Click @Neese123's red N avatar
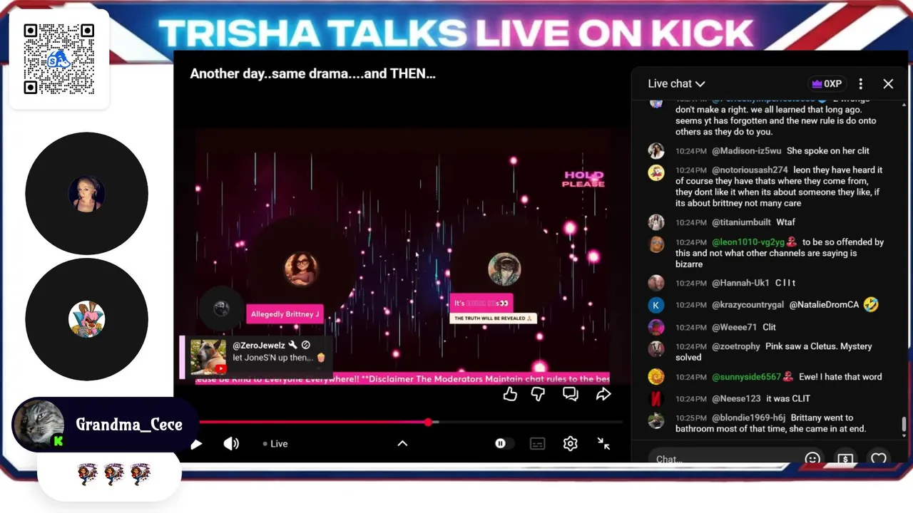Viewport: 913px width, 513px height. 656,398
